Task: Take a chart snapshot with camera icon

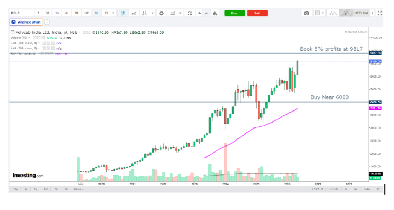Action: coord(306,13)
